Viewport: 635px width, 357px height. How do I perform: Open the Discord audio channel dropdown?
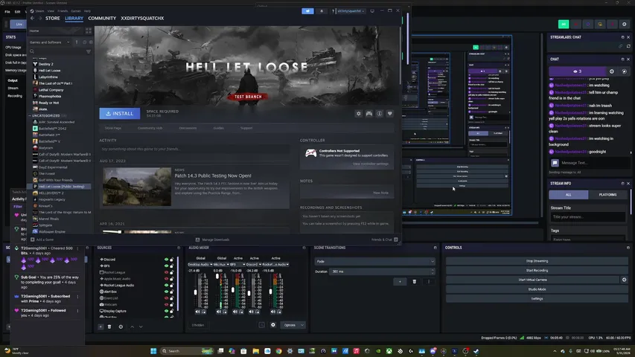pos(254,264)
